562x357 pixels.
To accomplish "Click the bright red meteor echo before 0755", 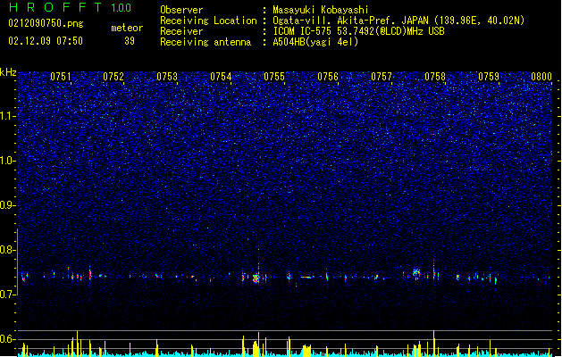I will (256, 278).
